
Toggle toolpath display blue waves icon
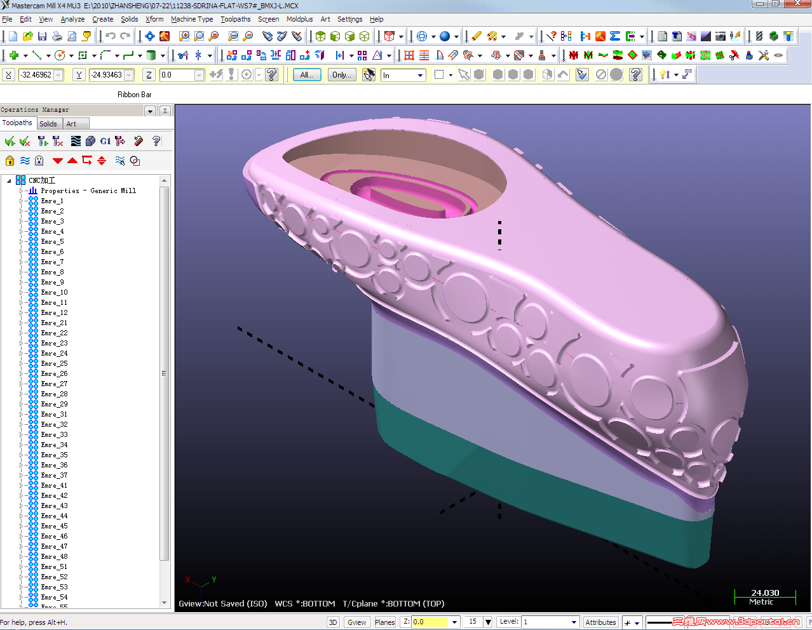click(x=25, y=161)
